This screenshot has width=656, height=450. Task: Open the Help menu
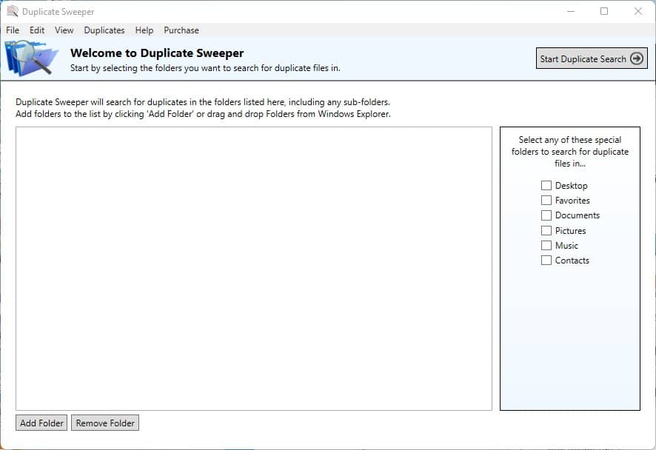point(144,30)
